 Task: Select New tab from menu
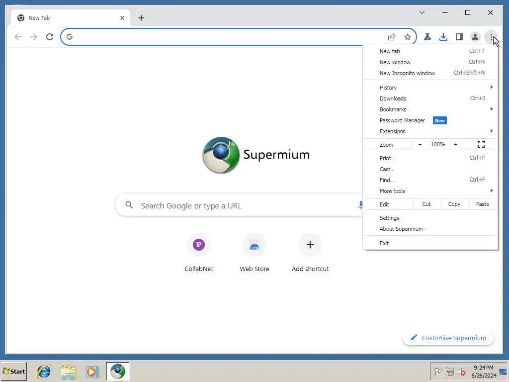coord(430,51)
